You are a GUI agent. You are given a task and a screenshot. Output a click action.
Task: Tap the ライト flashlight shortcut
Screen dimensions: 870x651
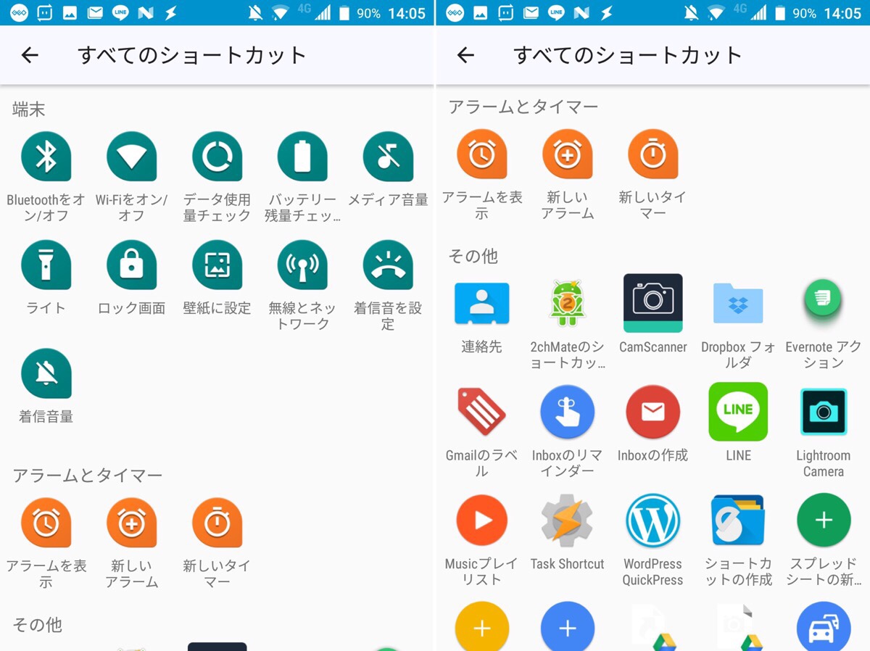point(46,265)
